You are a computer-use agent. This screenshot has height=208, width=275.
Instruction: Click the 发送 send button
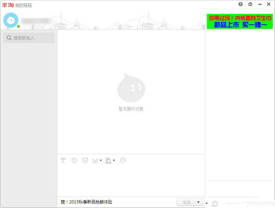click(186, 202)
